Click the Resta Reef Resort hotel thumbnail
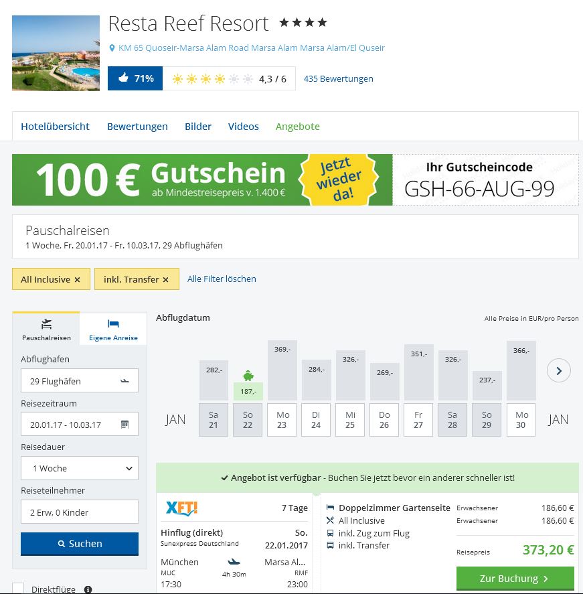This screenshot has width=583, height=594. (56, 53)
